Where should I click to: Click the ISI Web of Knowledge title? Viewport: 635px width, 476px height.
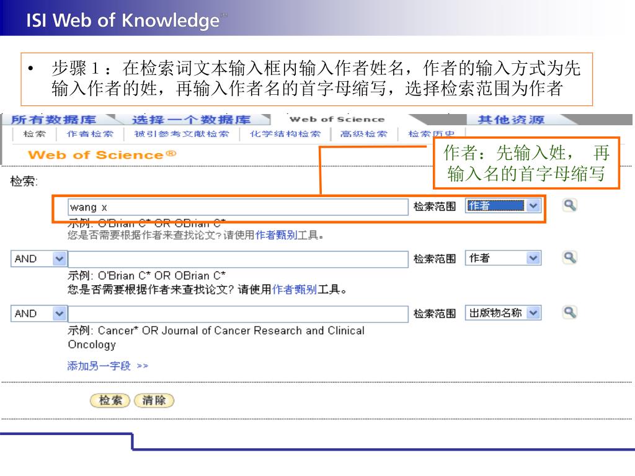(x=123, y=20)
